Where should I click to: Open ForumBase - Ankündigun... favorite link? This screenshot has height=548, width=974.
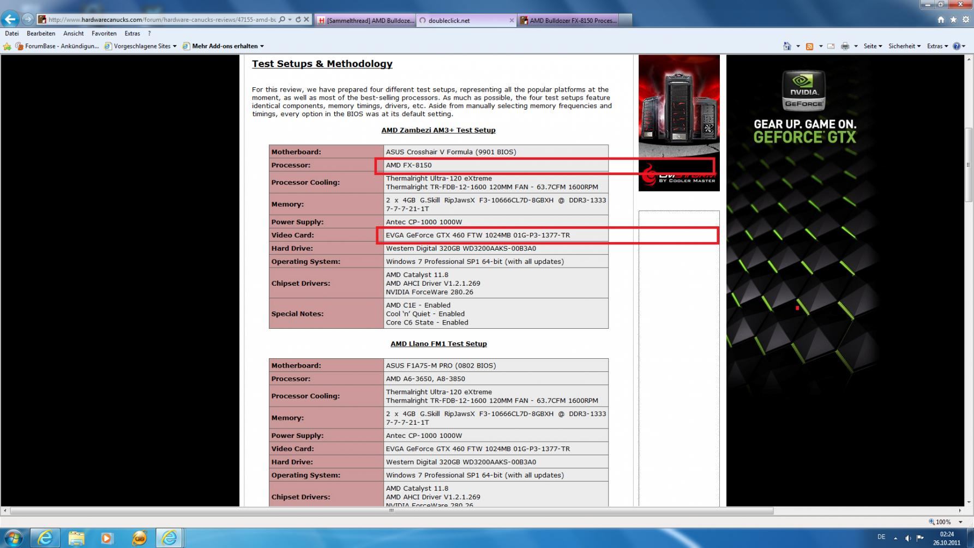coord(57,46)
